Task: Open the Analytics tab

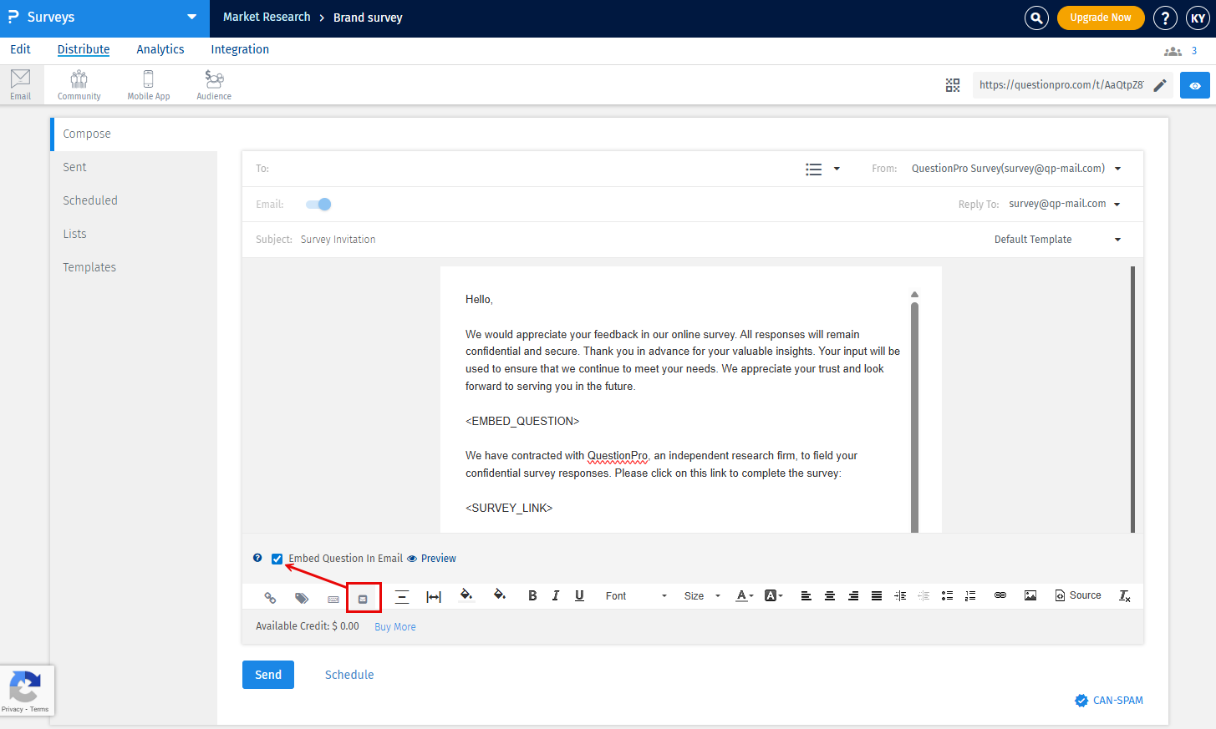Action: point(160,49)
